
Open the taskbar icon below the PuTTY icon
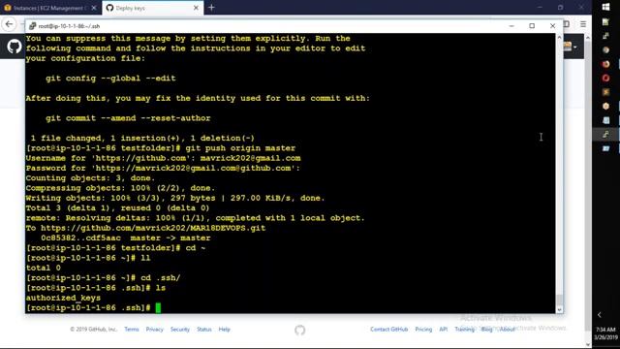(605, 148)
